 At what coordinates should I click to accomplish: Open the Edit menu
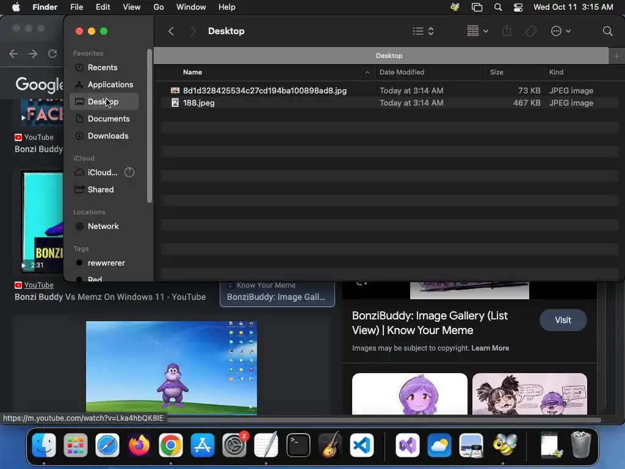(x=103, y=7)
